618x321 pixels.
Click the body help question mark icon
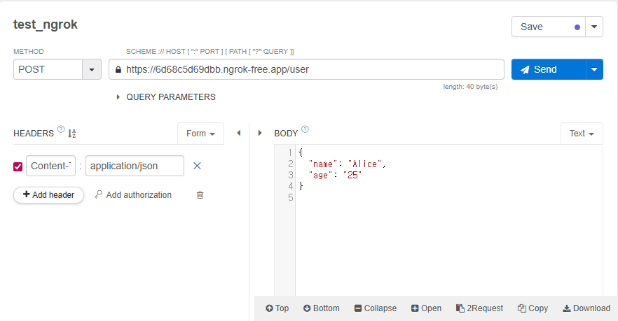click(305, 129)
